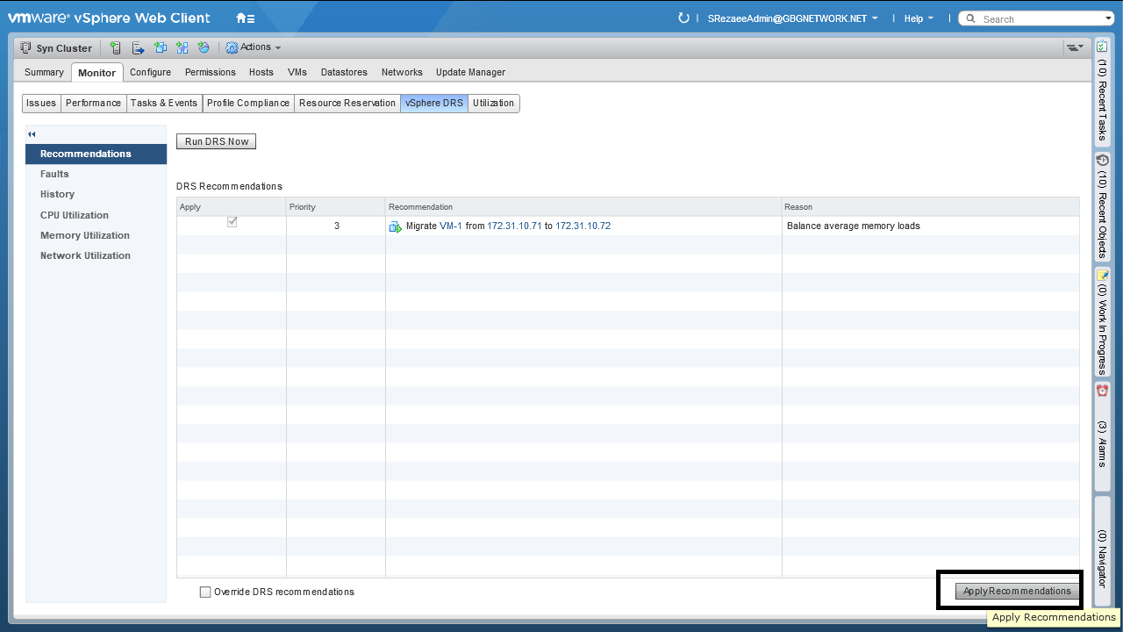Open the Help dropdown menu
Screen dimensions: 1123x632
[918, 18]
